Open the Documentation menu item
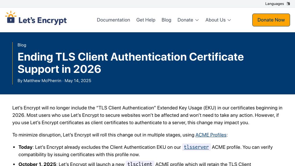The image size is (295, 166). click(x=113, y=20)
